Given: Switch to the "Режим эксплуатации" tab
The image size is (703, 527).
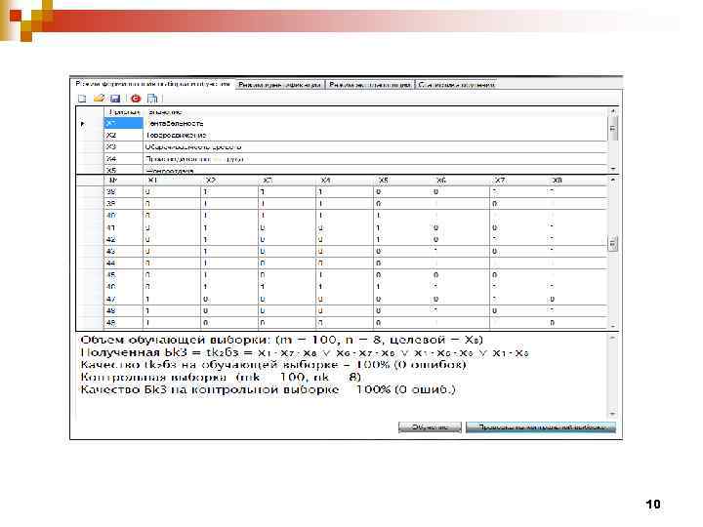Looking at the screenshot, I should [x=369, y=84].
